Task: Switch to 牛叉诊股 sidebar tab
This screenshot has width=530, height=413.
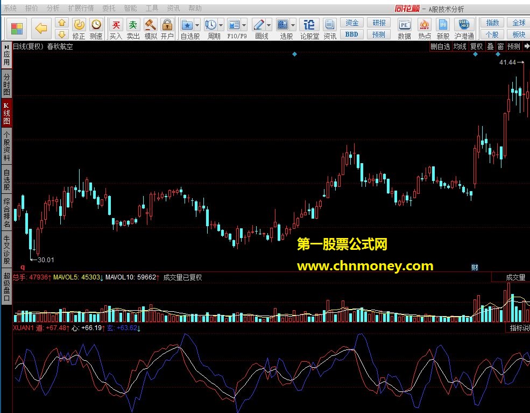Action: [6, 249]
